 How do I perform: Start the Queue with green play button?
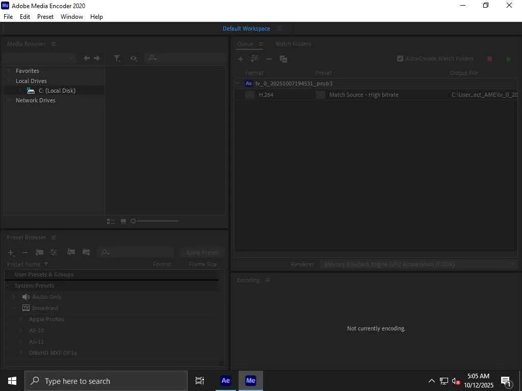508,59
